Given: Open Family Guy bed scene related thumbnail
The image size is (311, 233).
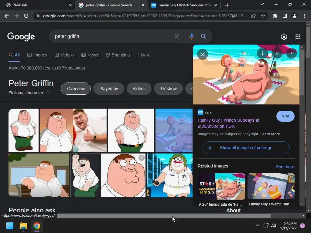Looking at the screenshot, I should (x=271, y=187).
